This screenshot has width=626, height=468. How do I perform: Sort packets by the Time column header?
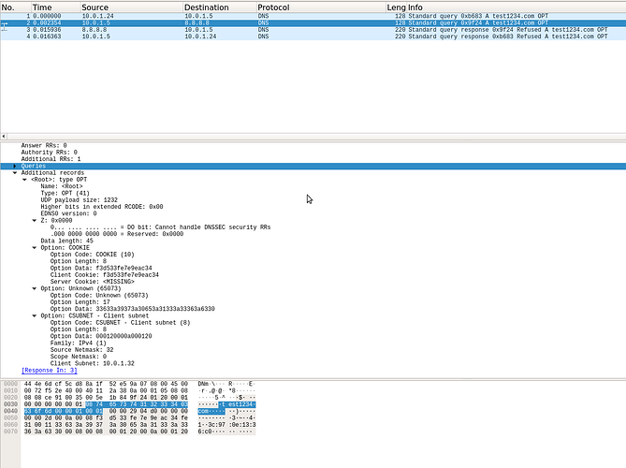(x=42, y=7)
